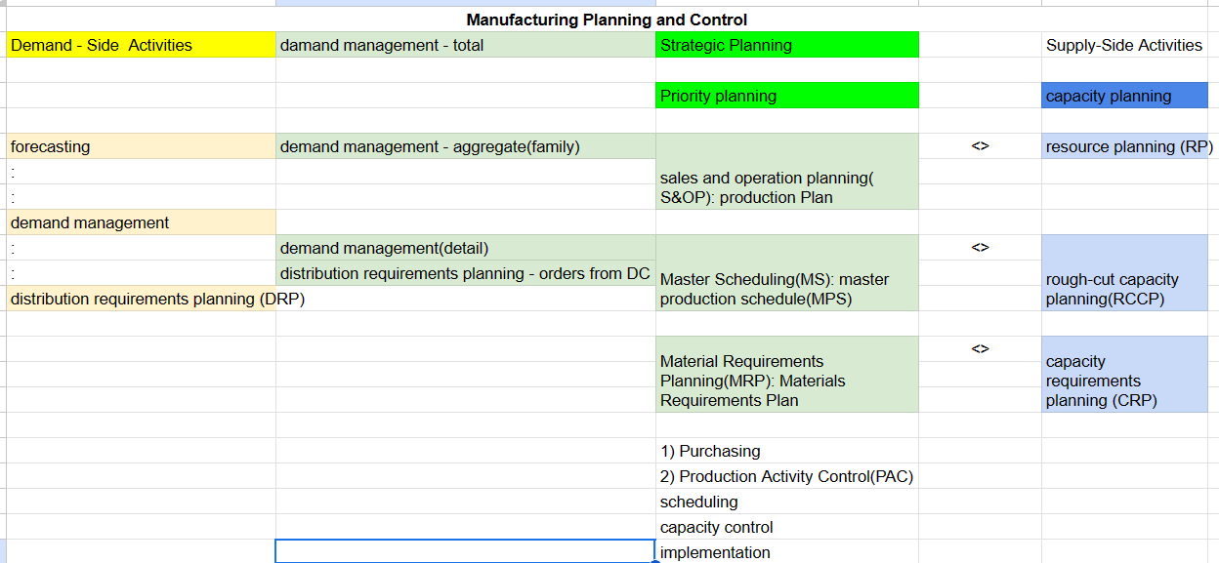The image size is (1219, 563).
Task: Click the green 'Priority planning' cell
Action: [787, 96]
